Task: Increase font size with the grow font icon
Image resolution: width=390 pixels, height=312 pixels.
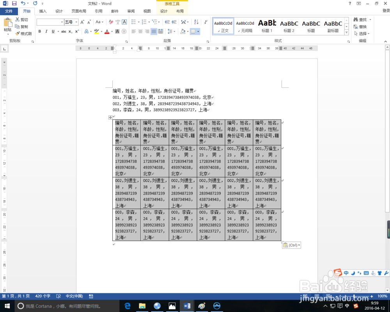Action: click(82, 22)
